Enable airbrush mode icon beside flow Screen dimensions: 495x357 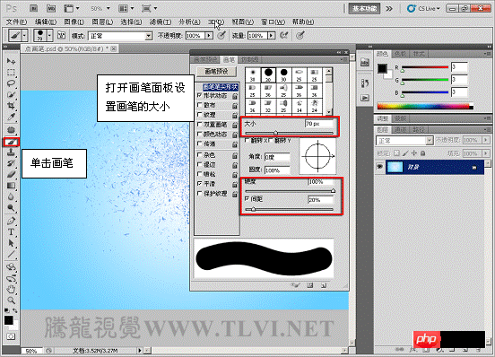point(283,35)
